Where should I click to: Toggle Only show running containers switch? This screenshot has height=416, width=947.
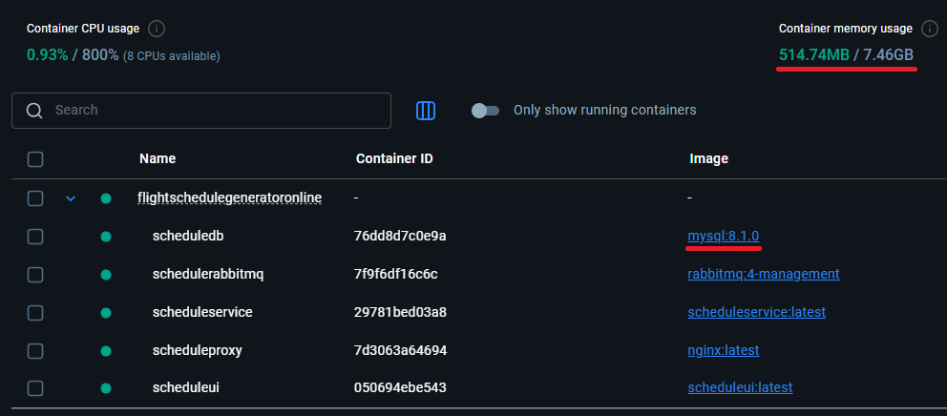pyautogui.click(x=485, y=111)
